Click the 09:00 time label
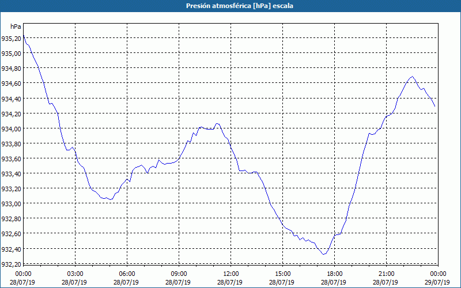Screen dimensions: 461x288 coord(179,274)
